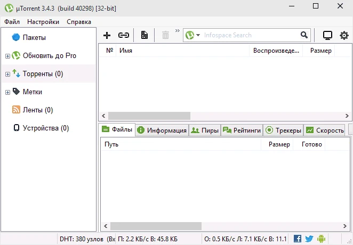Screen dimensions: 353x245
Task: Click the Remove Torrent trash icon
Action: [x=165, y=35]
